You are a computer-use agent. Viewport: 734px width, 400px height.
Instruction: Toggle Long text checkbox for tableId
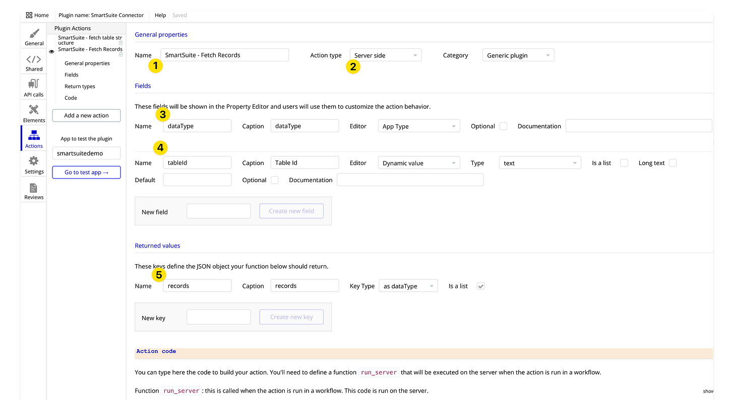(672, 163)
